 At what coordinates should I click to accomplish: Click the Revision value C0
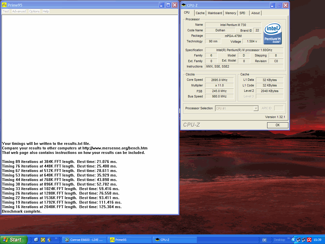(276, 61)
